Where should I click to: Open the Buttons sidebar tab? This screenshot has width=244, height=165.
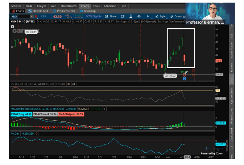[x=231, y=67]
